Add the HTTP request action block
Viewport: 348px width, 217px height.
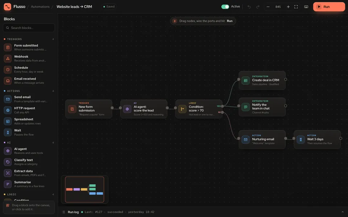pos(29,110)
